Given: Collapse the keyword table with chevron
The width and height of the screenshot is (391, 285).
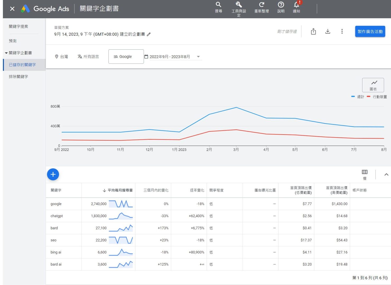Looking at the screenshot, I should (386, 174).
